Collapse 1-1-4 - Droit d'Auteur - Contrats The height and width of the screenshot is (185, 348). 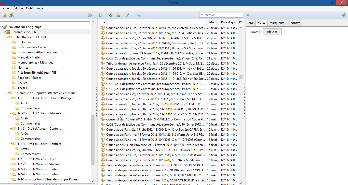coord(11,144)
